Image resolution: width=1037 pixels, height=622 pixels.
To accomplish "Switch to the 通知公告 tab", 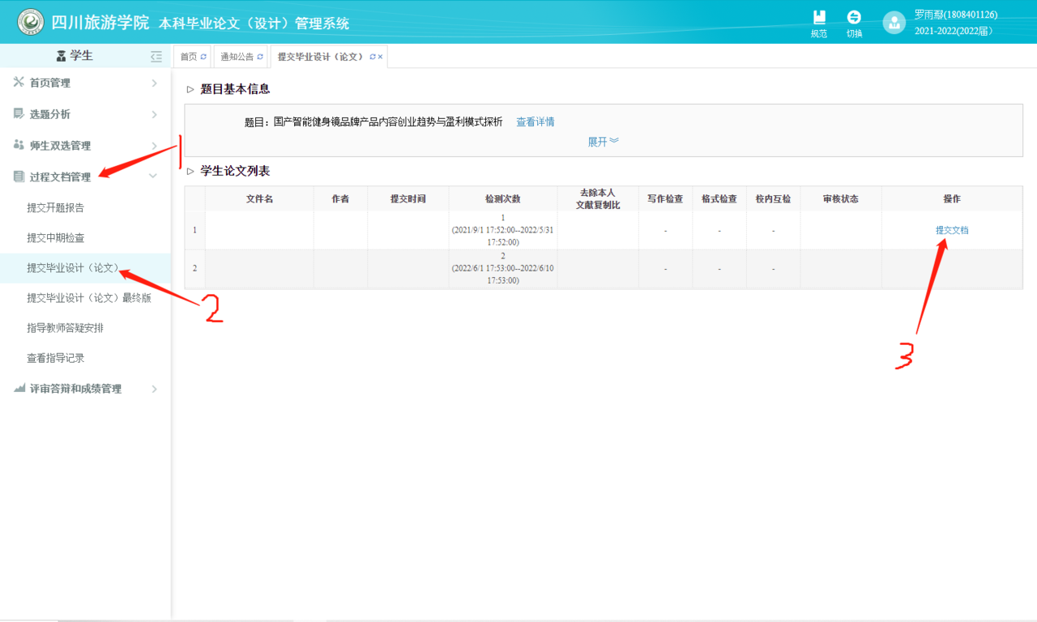I will click(x=237, y=57).
